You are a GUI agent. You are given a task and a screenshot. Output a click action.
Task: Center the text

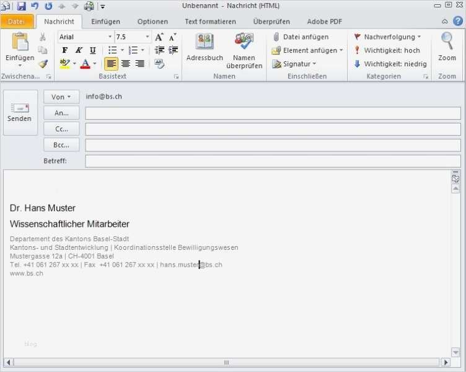pos(126,63)
